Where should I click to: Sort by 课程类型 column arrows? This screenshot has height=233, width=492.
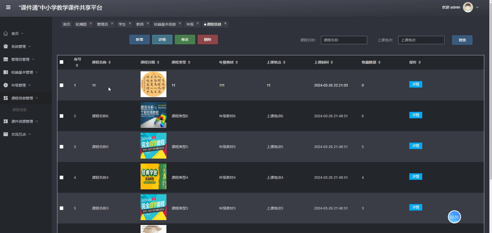click(189, 62)
